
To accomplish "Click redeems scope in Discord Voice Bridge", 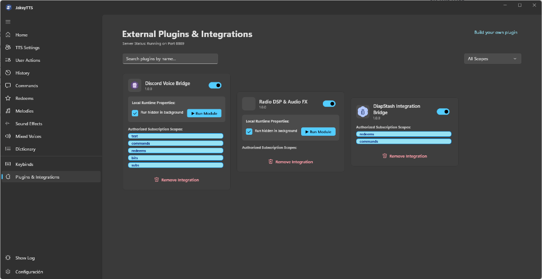I will pyautogui.click(x=176, y=151).
